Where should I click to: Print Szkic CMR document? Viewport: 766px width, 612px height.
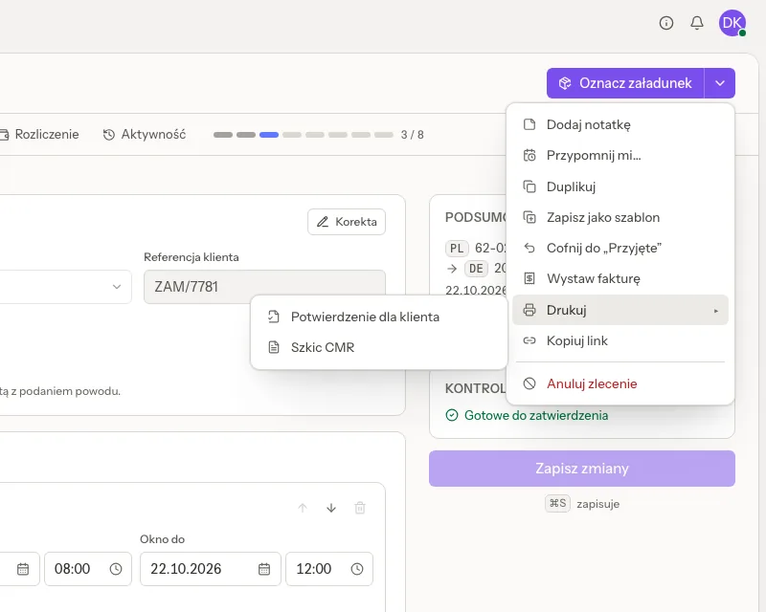(378, 347)
